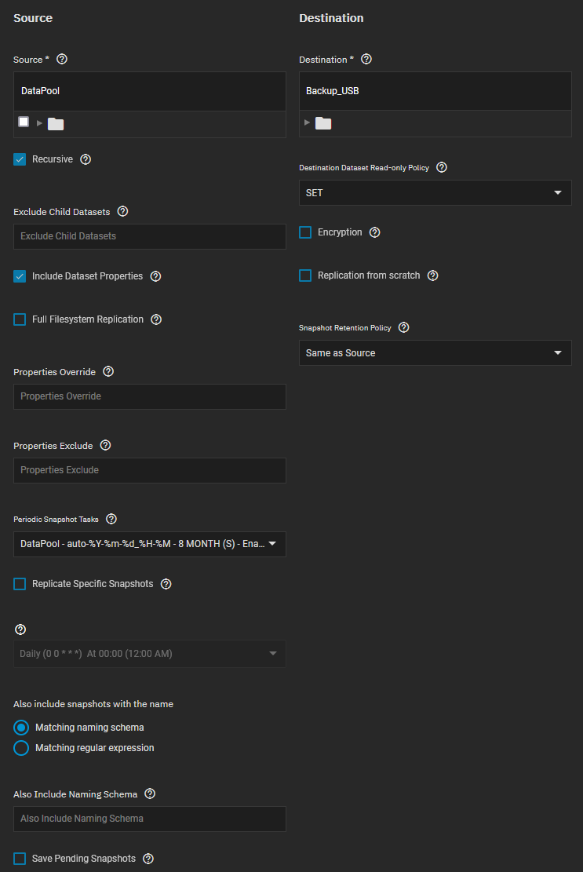
Task: Expand the Source dataset tree arrow
Action: pyautogui.click(x=39, y=123)
